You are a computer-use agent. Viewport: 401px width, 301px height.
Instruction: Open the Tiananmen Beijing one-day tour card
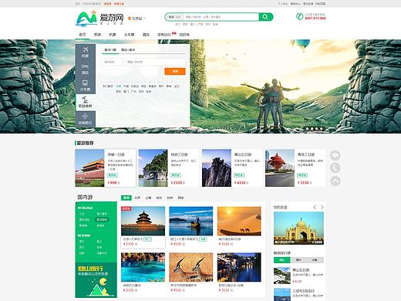point(106,168)
